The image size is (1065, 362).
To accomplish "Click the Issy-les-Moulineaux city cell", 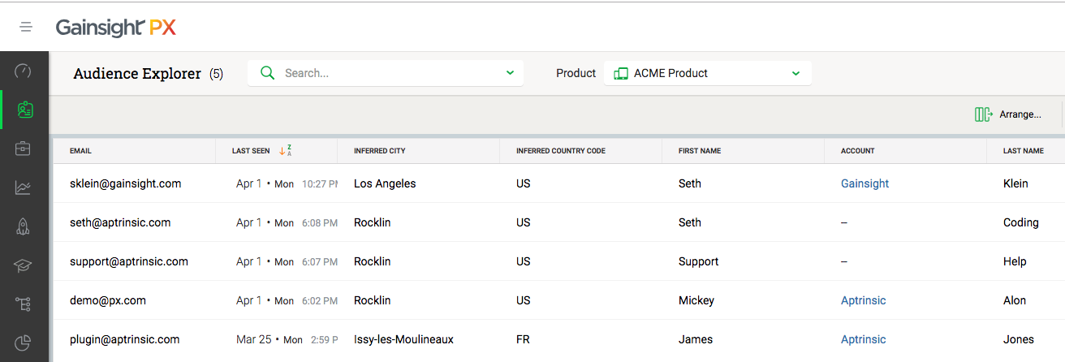I will pos(403,339).
